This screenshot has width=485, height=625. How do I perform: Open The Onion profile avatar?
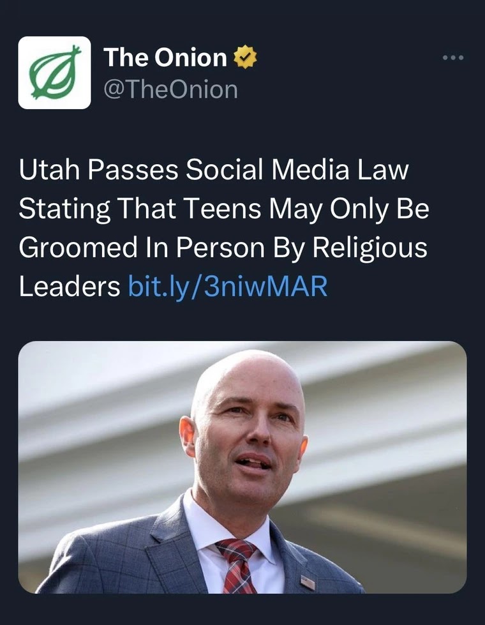point(55,73)
